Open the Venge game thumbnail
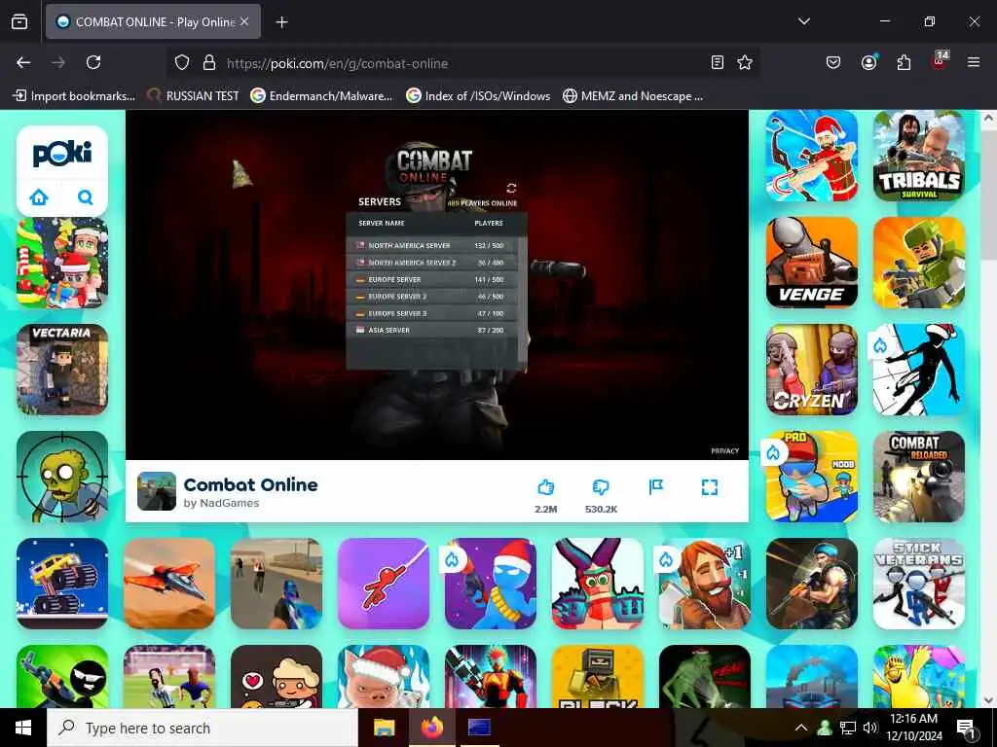Screen dimensions: 997x747 812,263
